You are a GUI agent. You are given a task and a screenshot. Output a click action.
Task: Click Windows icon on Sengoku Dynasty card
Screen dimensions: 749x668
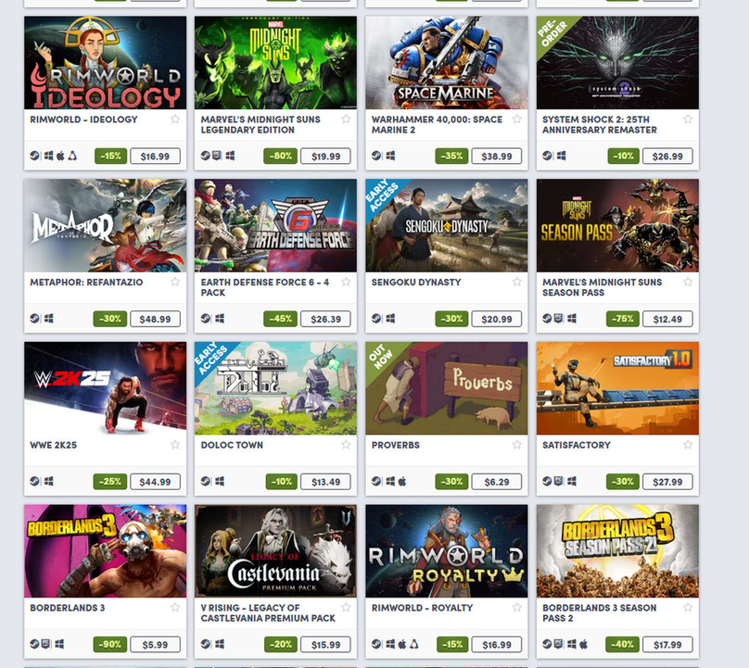pos(390,318)
